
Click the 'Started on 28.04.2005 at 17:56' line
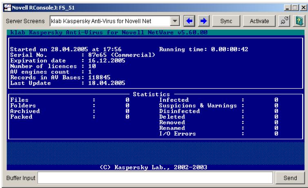click(x=66, y=49)
